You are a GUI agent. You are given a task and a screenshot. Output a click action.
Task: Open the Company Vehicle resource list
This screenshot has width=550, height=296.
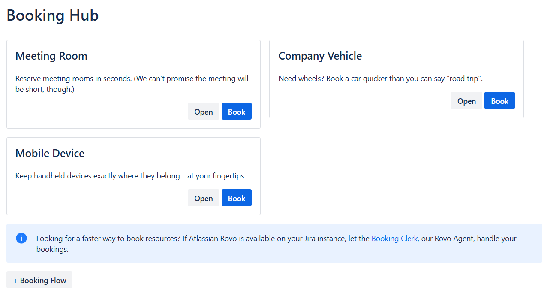(466, 100)
